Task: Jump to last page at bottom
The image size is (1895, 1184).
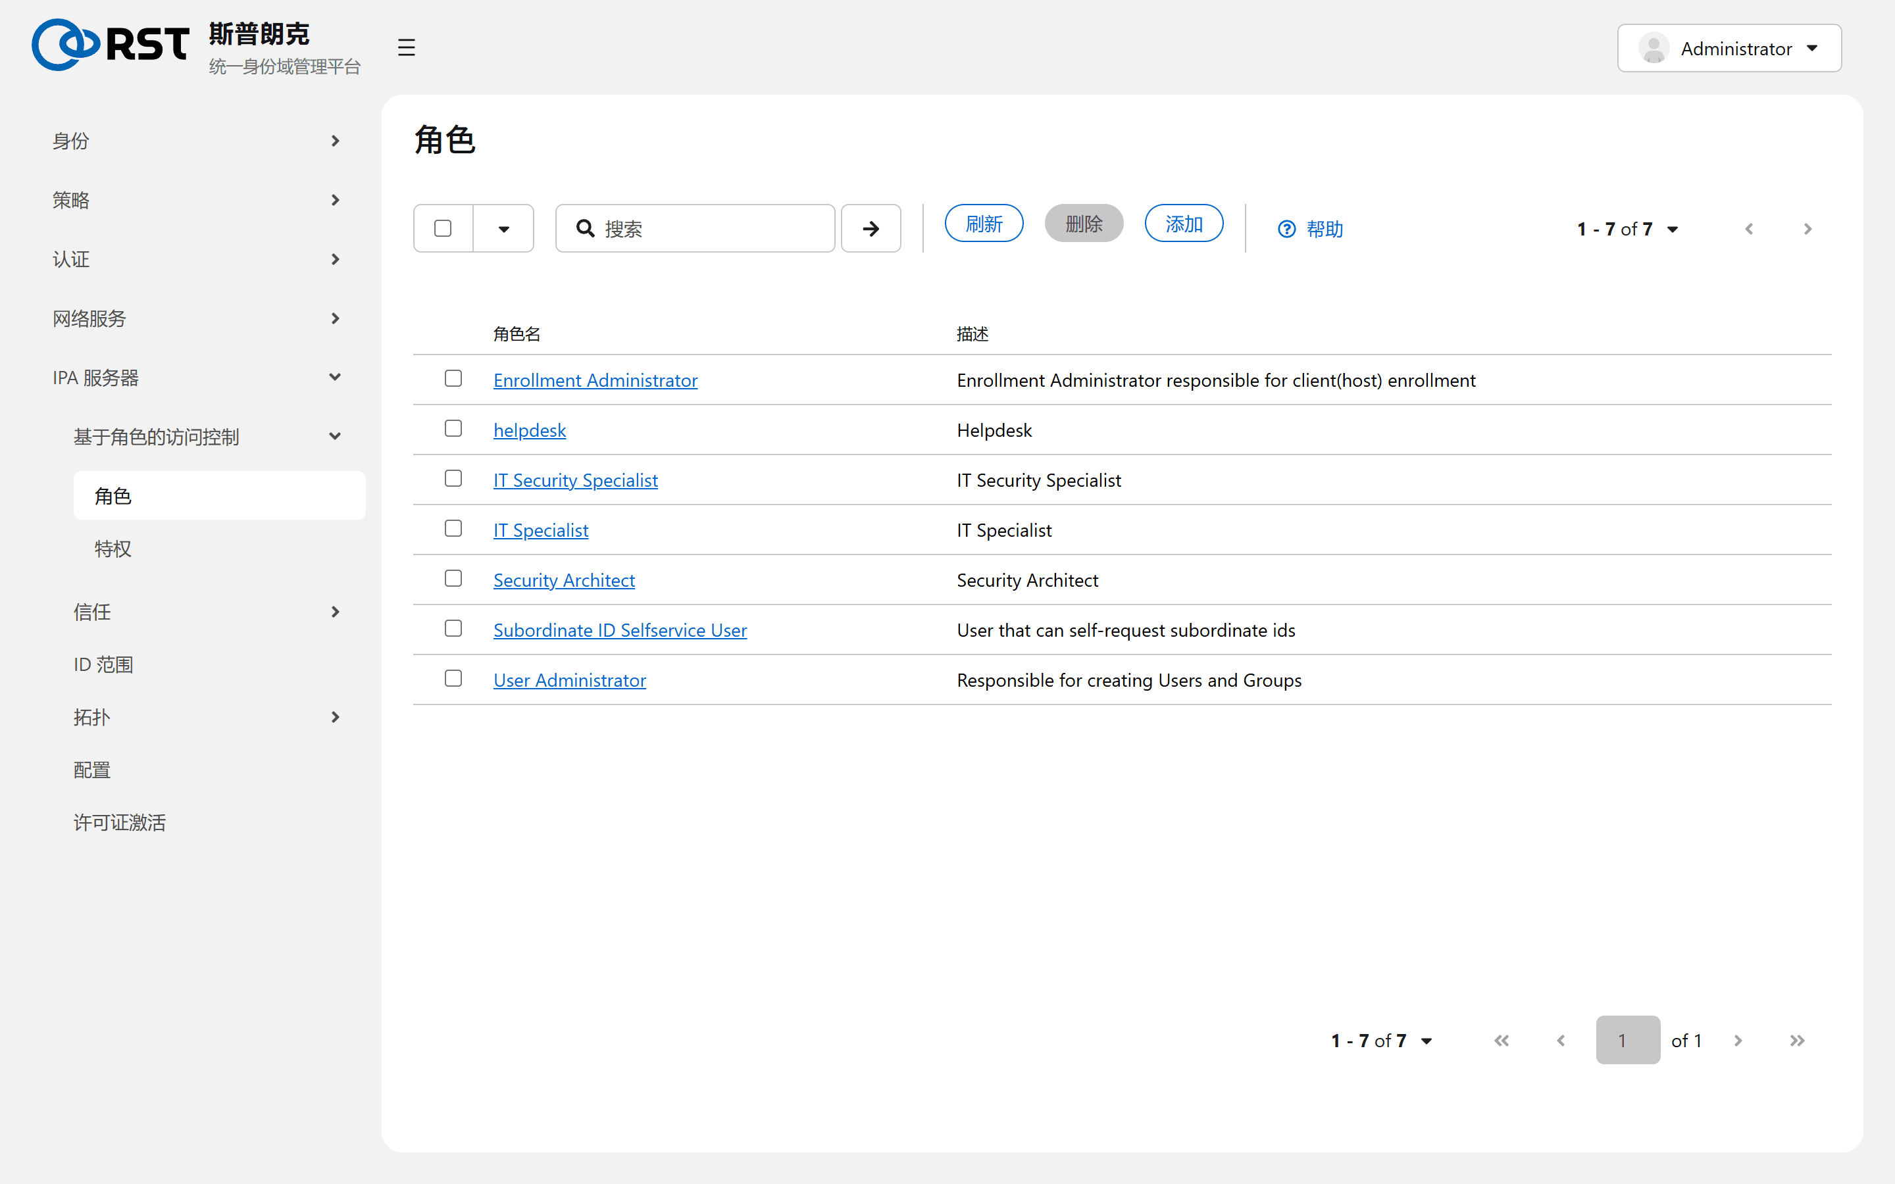Action: (x=1797, y=1041)
